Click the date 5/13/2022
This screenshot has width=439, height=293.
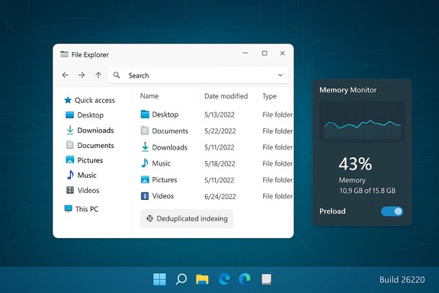[x=219, y=114]
